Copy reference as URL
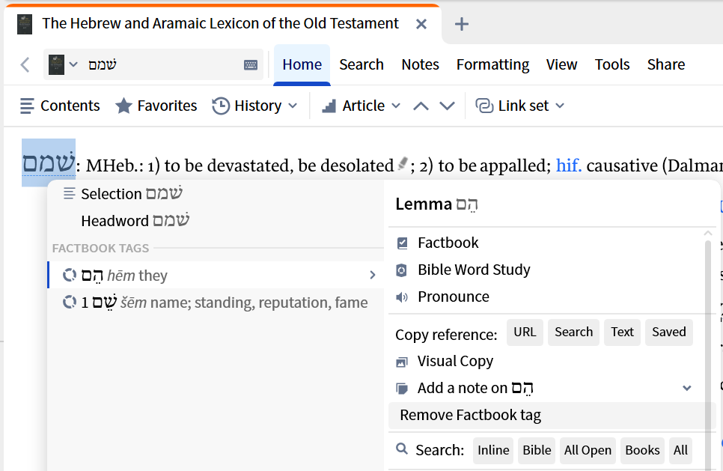The width and height of the screenshot is (723, 471). pyautogui.click(x=525, y=332)
